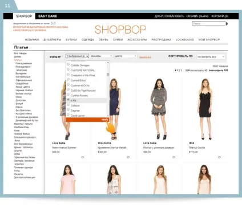This screenshot has width=242, height=205.
Task: Go to previous page with left pagination arrow
Action: click(x=175, y=71)
